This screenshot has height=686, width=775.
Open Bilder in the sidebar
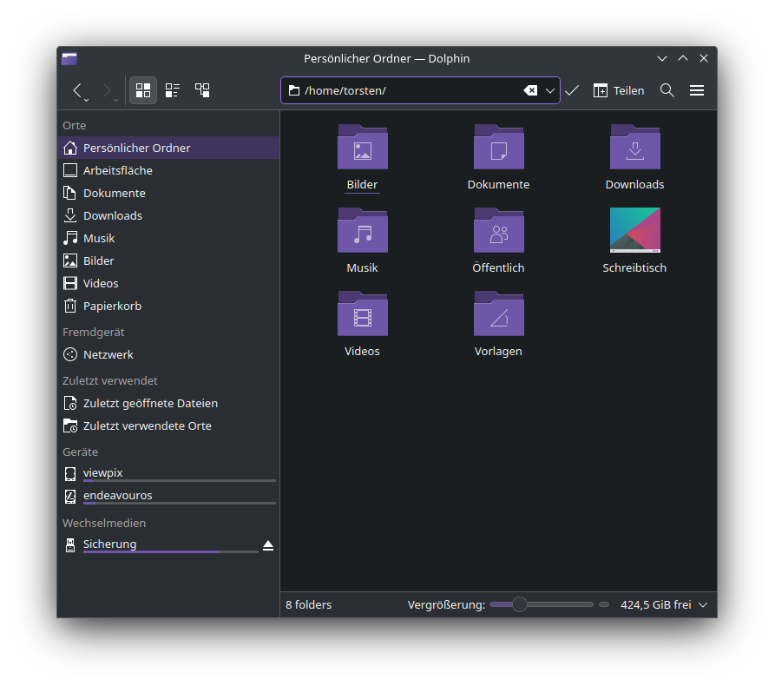168,261
